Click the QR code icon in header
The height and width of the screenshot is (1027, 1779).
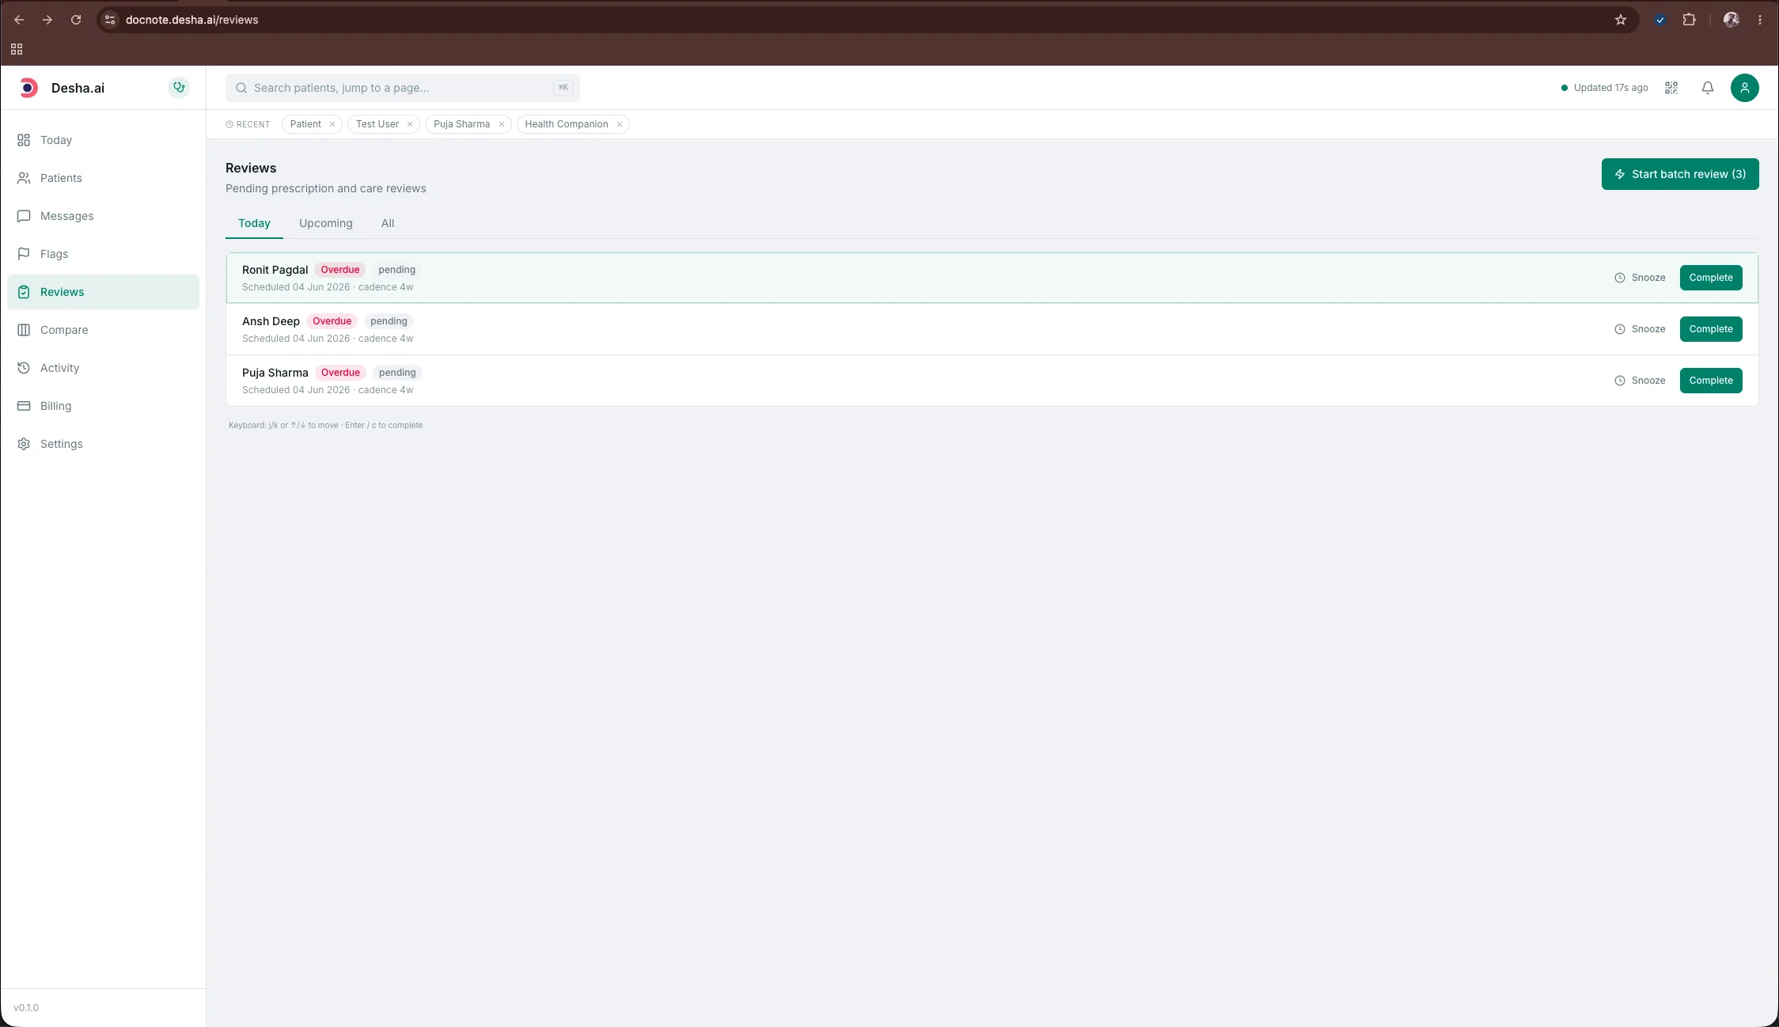pyautogui.click(x=1671, y=88)
